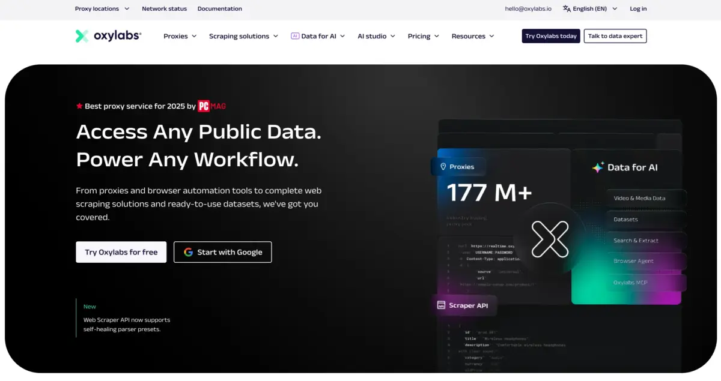Open the Pricing dropdown menu
The height and width of the screenshot is (381, 721).
(x=424, y=36)
